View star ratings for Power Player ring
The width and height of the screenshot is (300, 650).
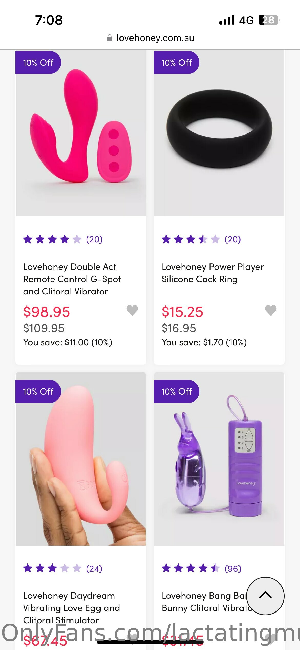click(191, 239)
